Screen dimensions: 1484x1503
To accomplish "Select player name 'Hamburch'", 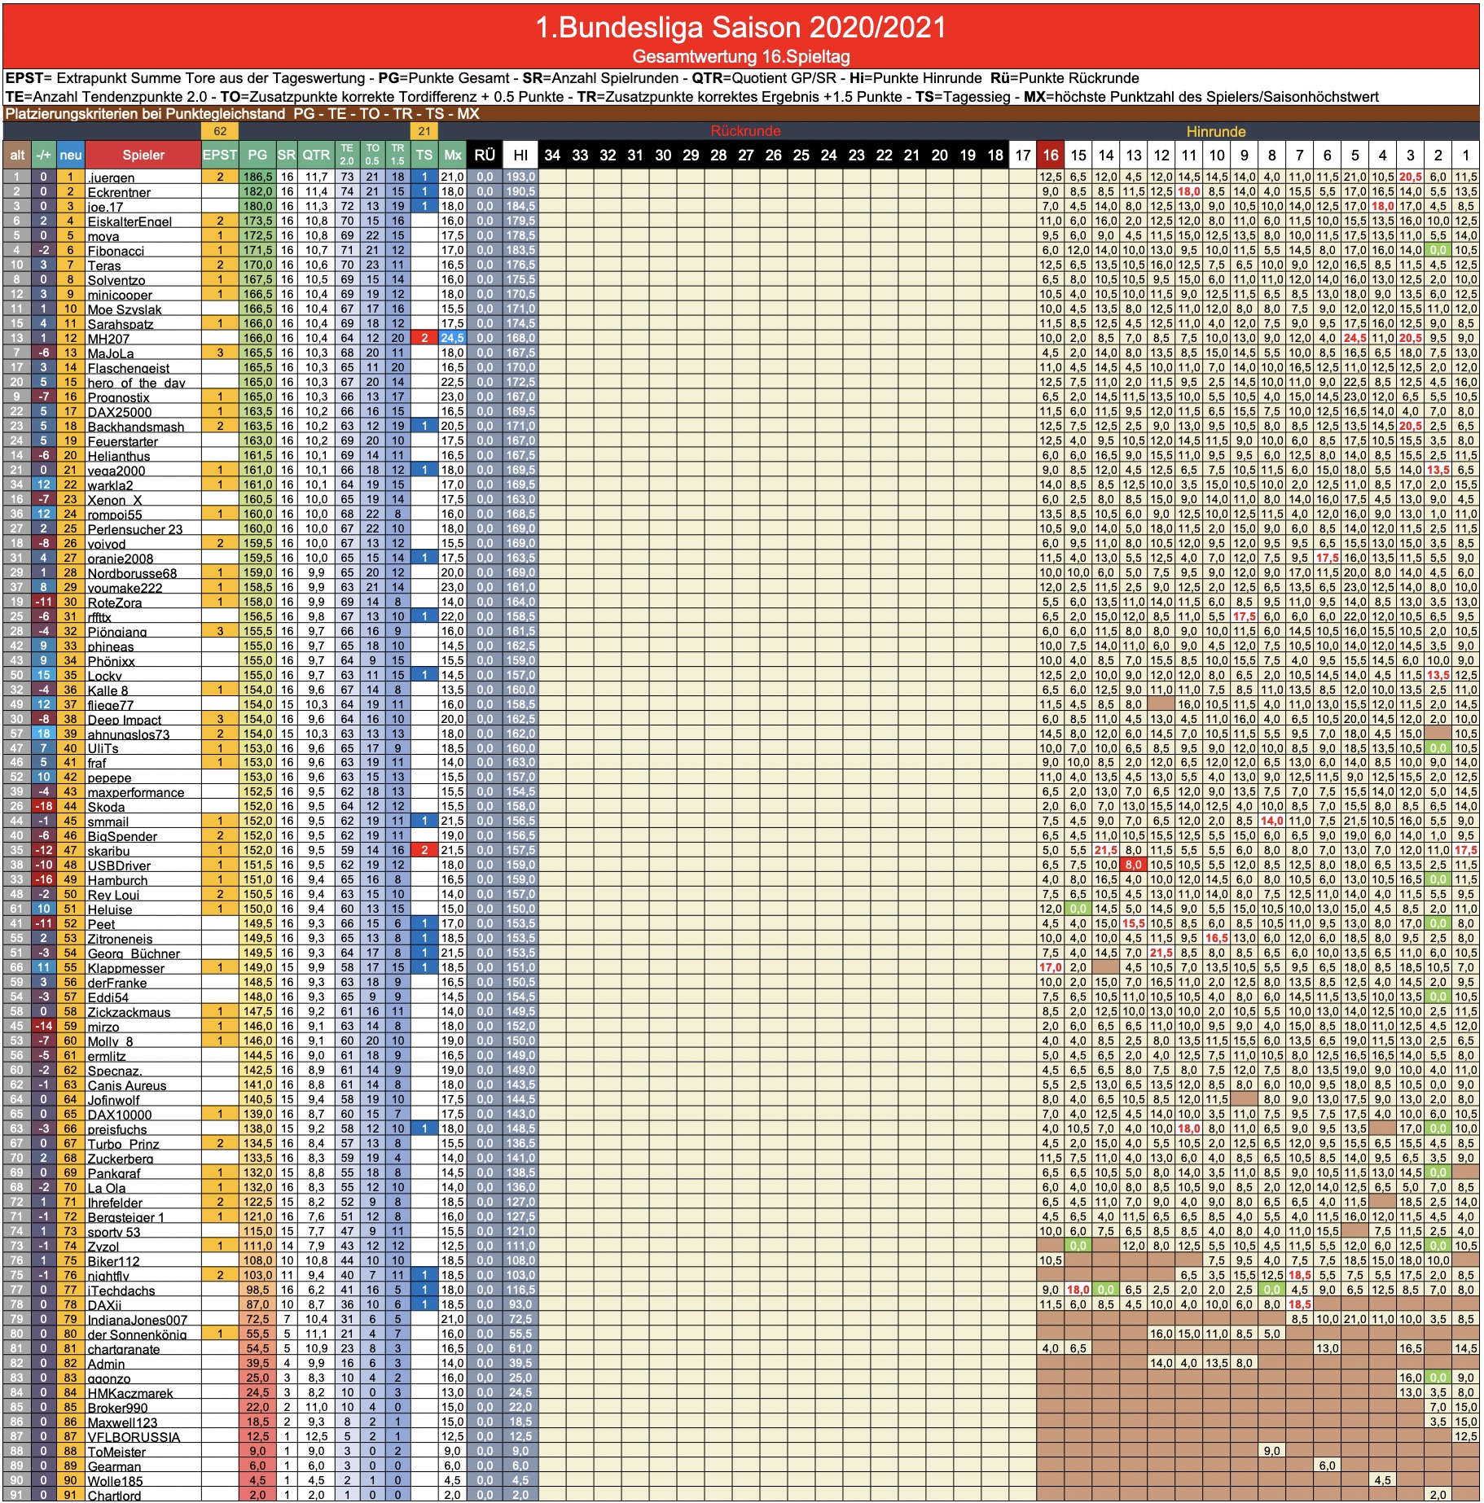I will click(118, 880).
